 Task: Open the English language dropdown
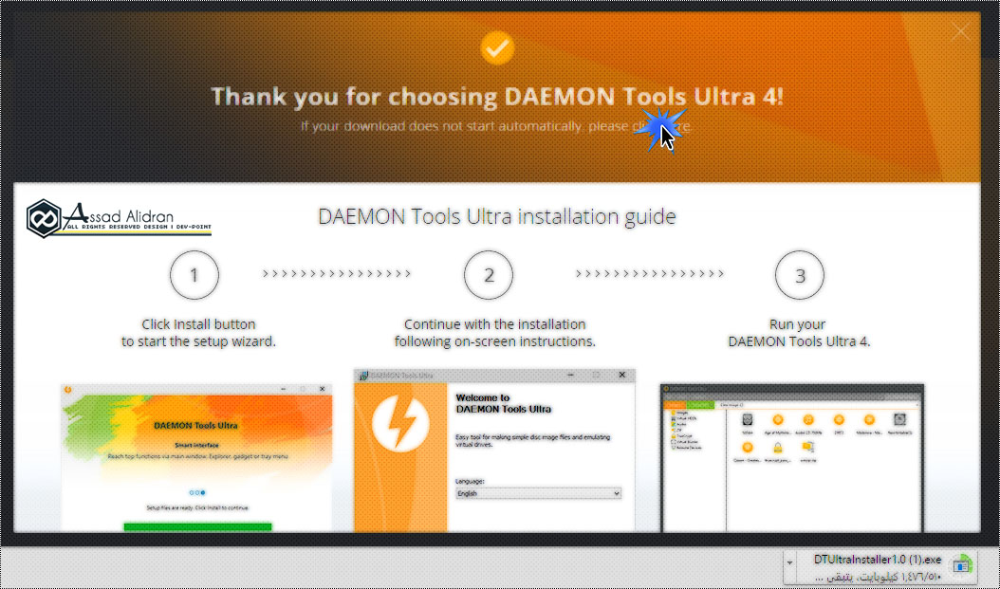click(538, 493)
